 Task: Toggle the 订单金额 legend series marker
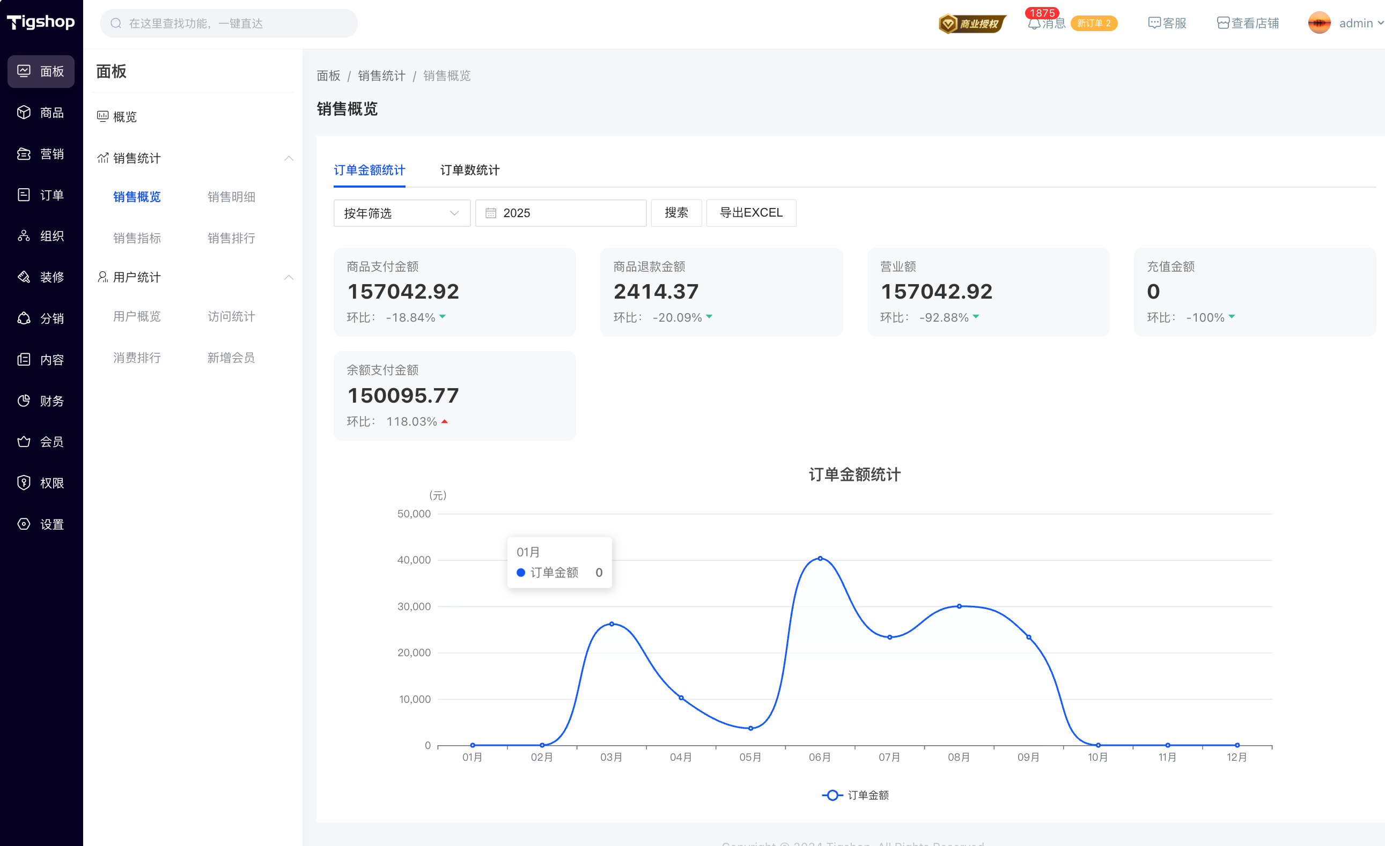coord(833,795)
